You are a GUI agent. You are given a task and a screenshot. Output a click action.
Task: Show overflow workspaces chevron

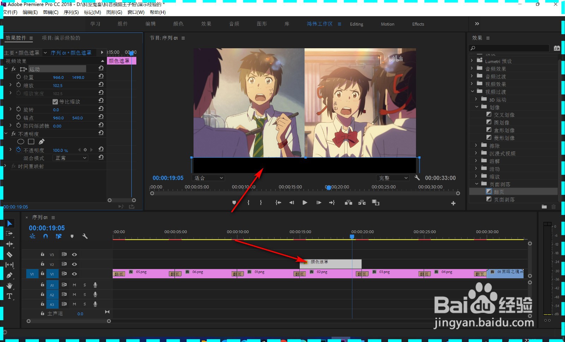pos(477,24)
